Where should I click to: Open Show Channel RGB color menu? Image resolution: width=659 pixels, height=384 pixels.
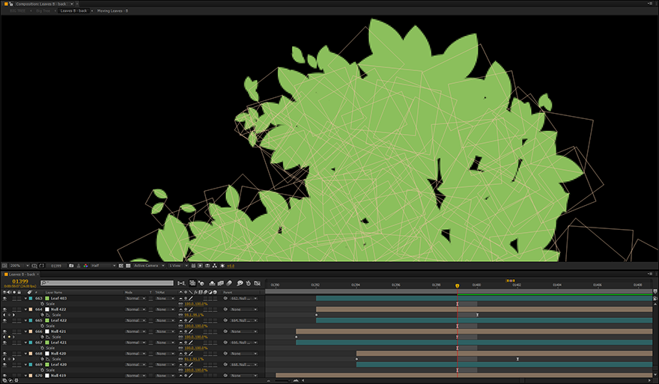coord(85,266)
